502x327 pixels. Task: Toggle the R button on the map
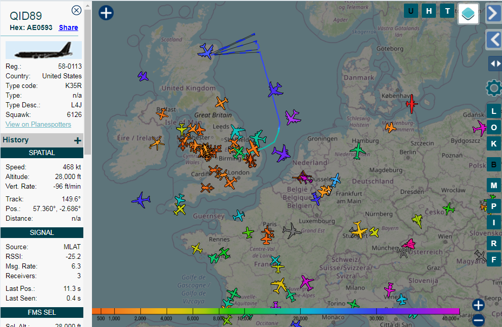click(x=494, y=243)
